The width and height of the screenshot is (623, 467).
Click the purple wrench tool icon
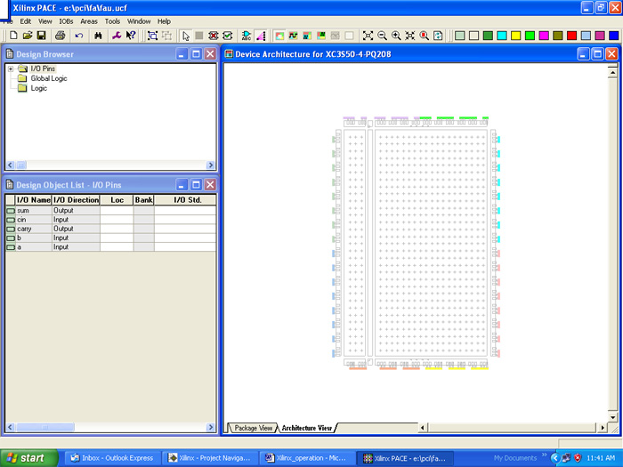[x=117, y=36]
